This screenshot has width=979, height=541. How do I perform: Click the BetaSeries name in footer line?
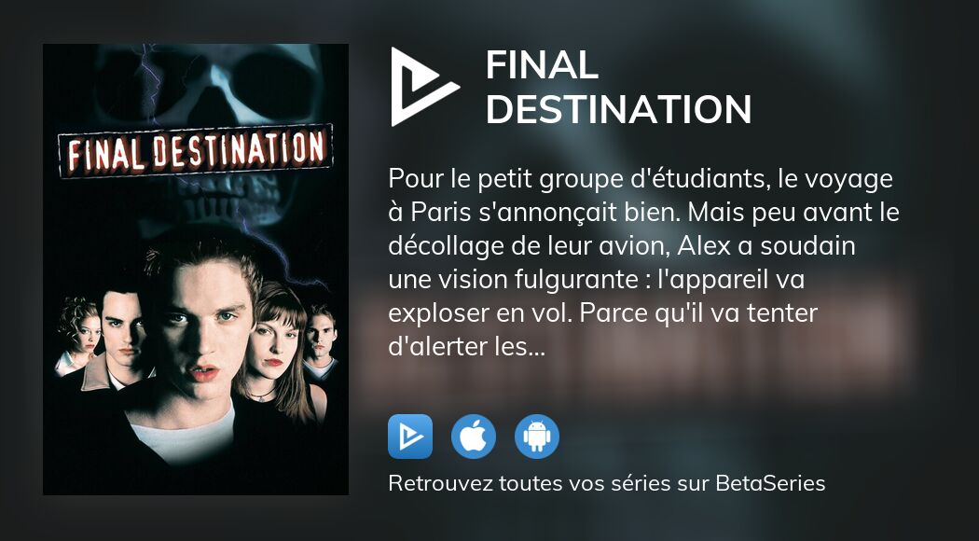pyautogui.click(x=770, y=483)
